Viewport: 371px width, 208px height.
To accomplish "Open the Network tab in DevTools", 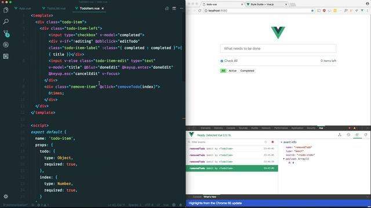I will (x=266, y=128).
